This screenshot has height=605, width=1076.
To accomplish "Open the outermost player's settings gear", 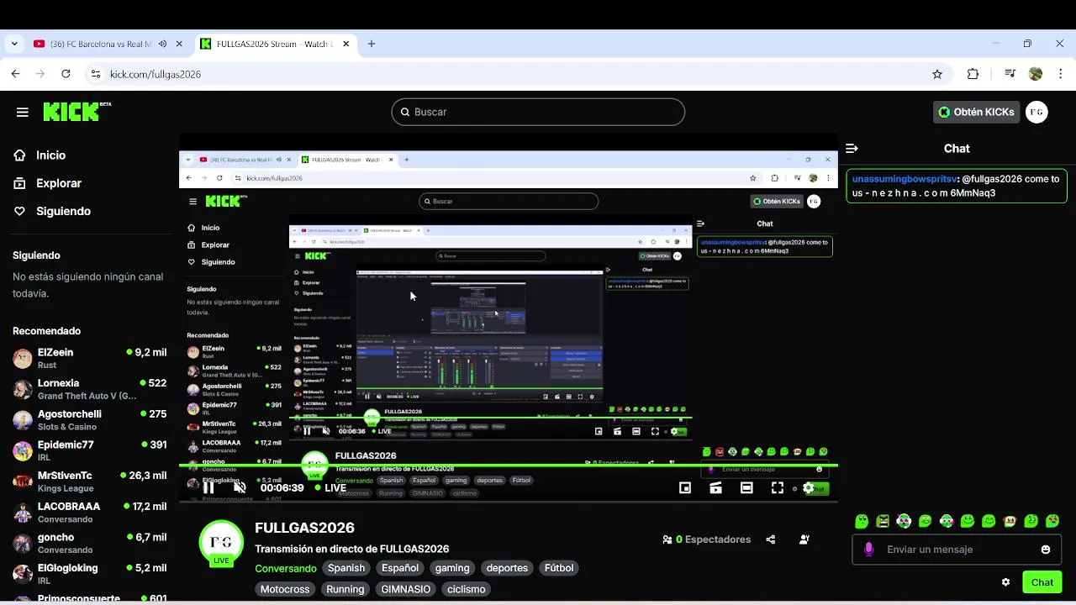I will (x=809, y=487).
